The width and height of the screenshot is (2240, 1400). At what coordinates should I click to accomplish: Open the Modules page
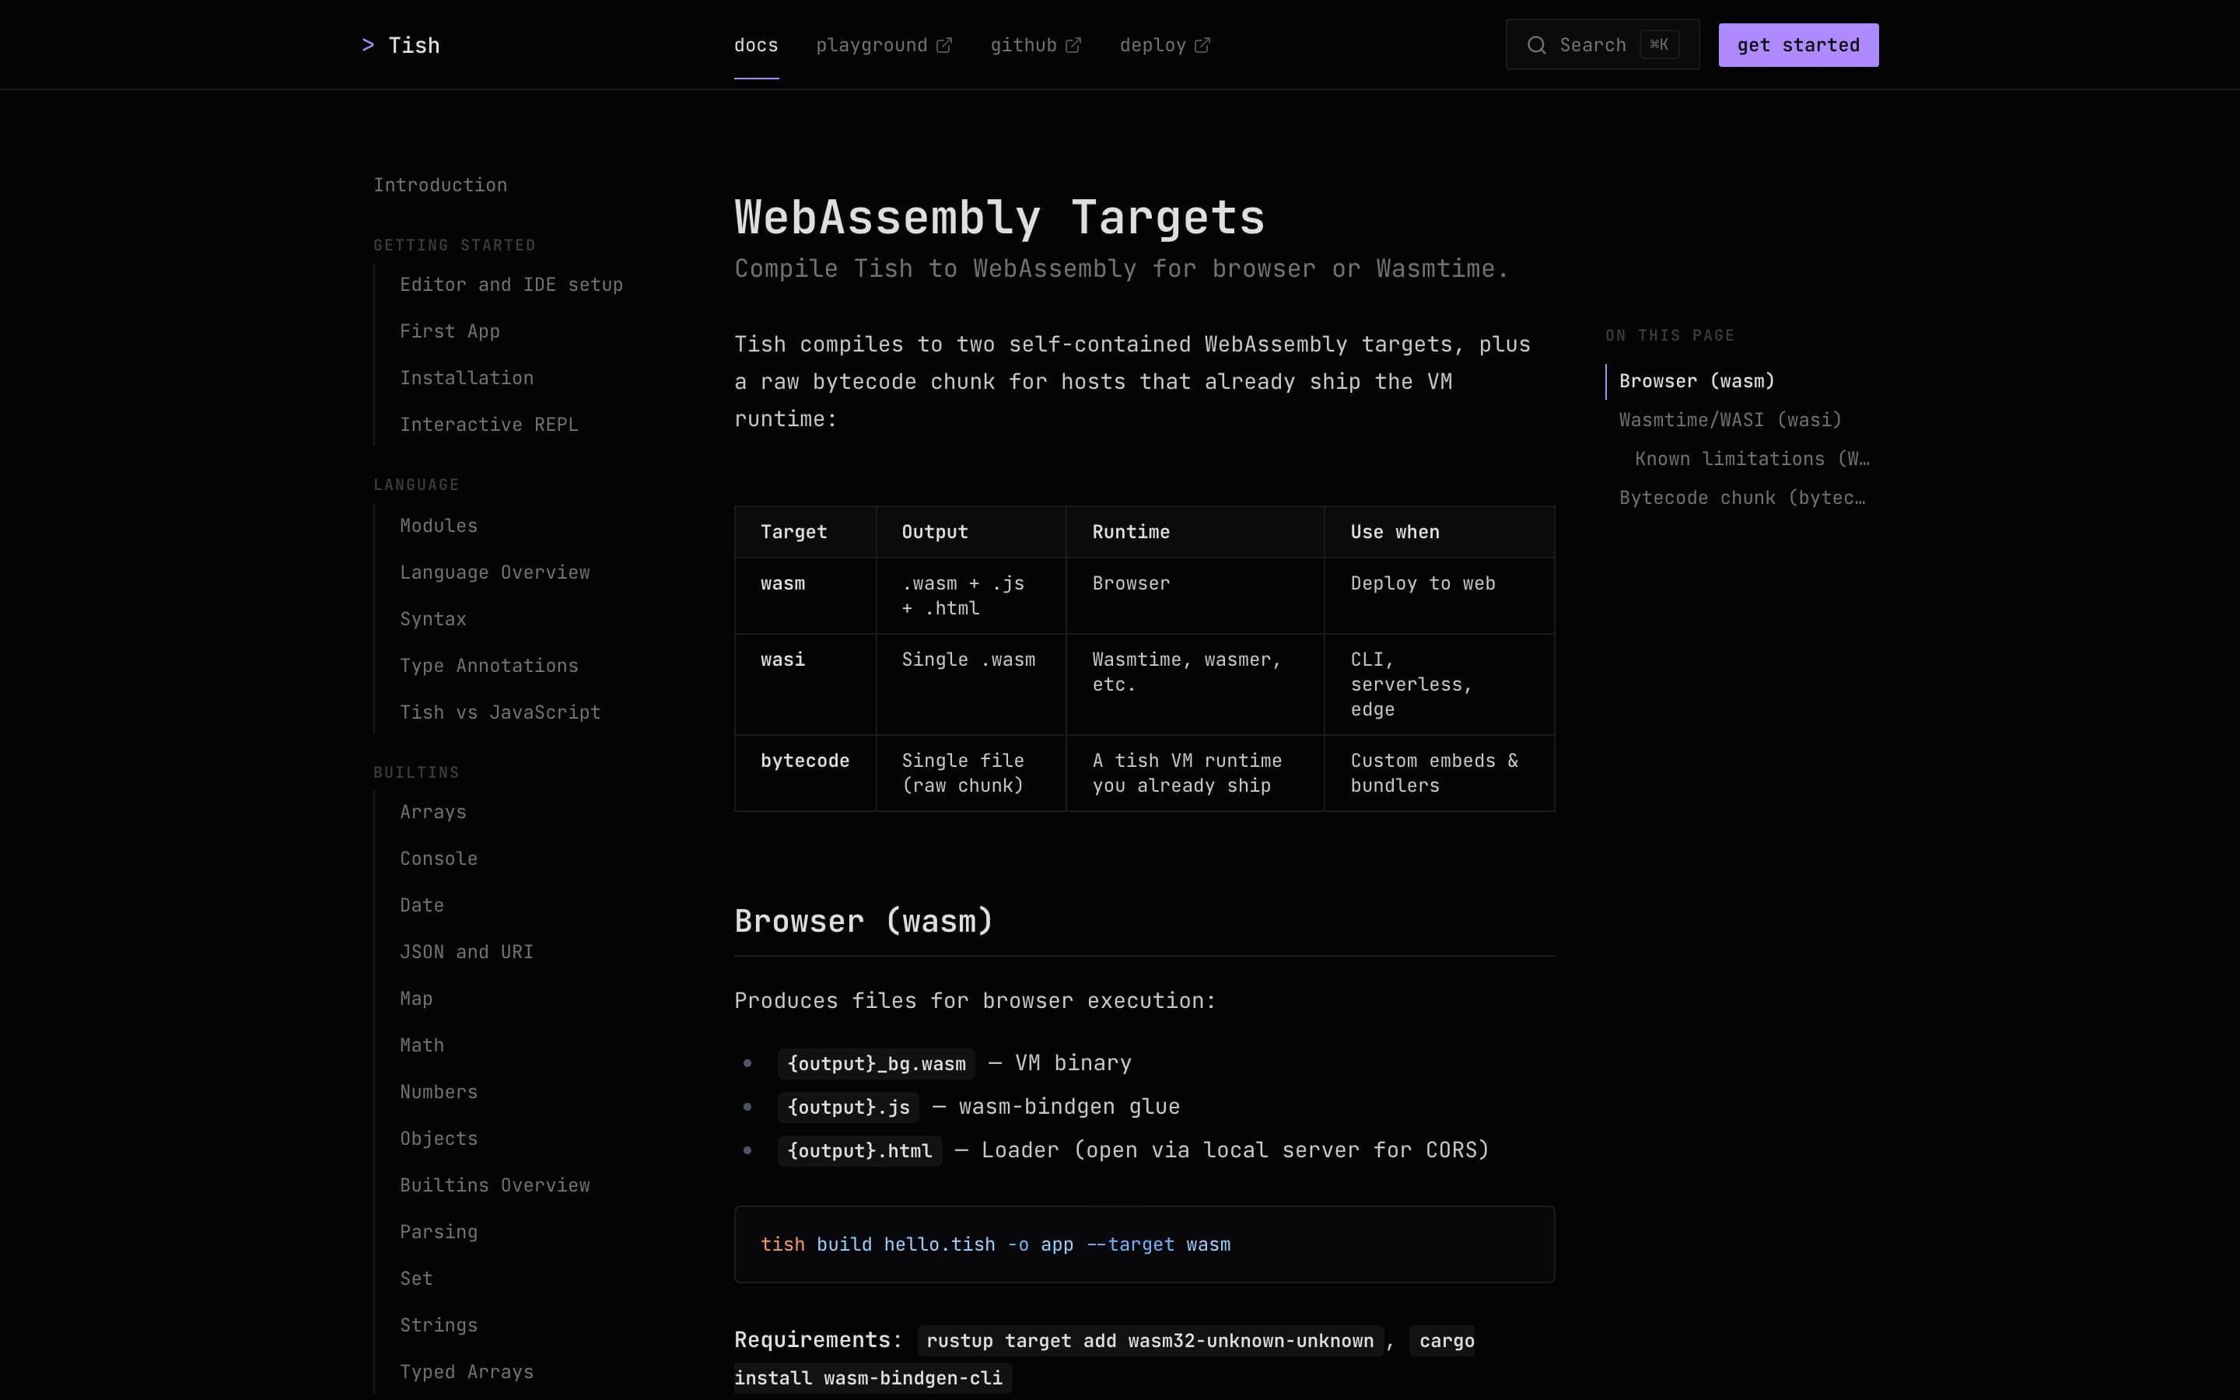(439, 526)
